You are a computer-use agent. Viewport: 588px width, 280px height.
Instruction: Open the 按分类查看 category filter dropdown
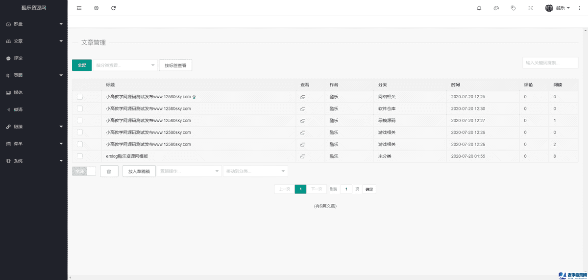coord(125,65)
